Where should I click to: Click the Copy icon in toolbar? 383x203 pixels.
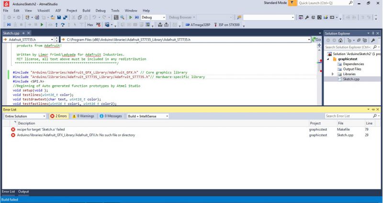point(79,17)
